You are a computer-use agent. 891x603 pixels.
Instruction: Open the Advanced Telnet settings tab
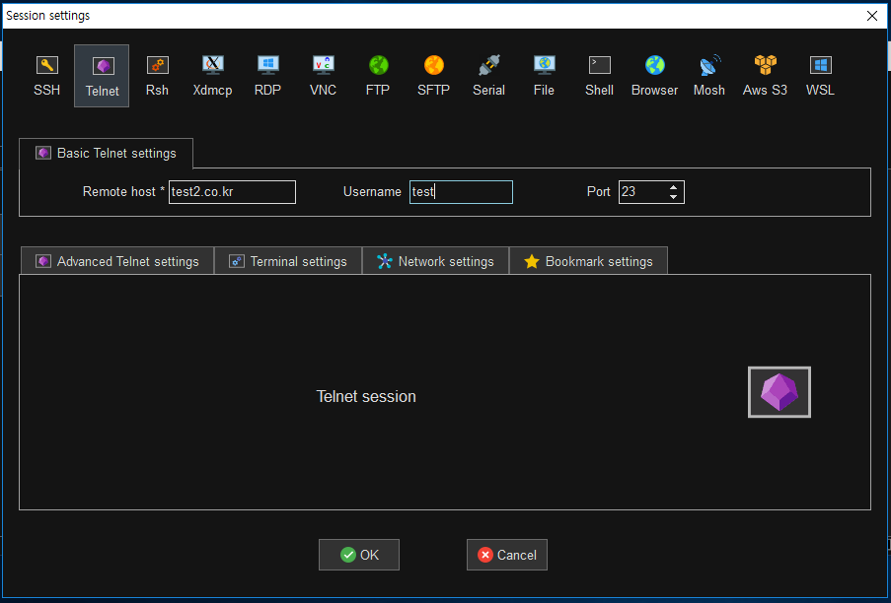coord(117,261)
